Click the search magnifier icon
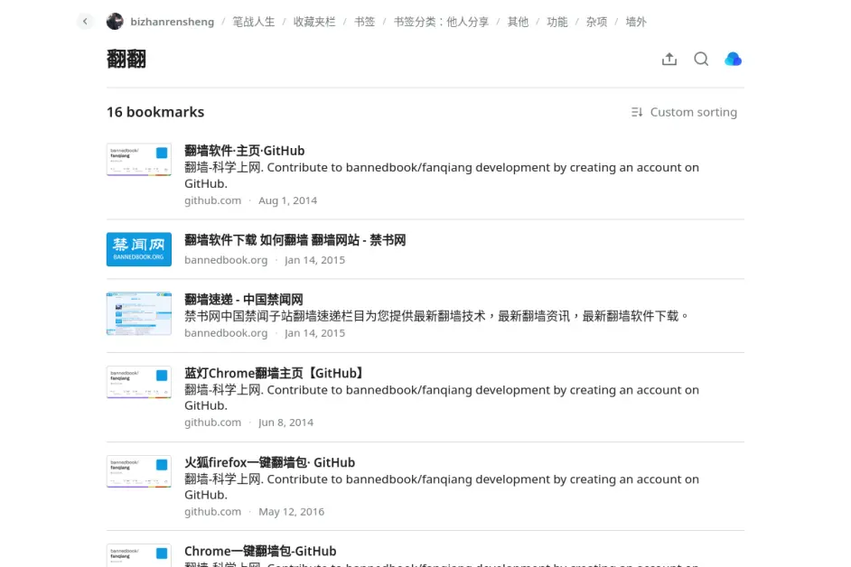The height and width of the screenshot is (567, 851). (701, 60)
